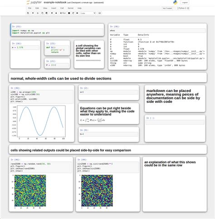Viewport: 215px width, 219px height.
Task: Open the View menu
Action: (x=45, y=8)
